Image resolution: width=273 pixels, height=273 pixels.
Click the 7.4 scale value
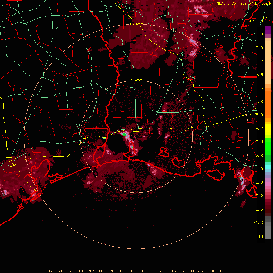click(259, 75)
